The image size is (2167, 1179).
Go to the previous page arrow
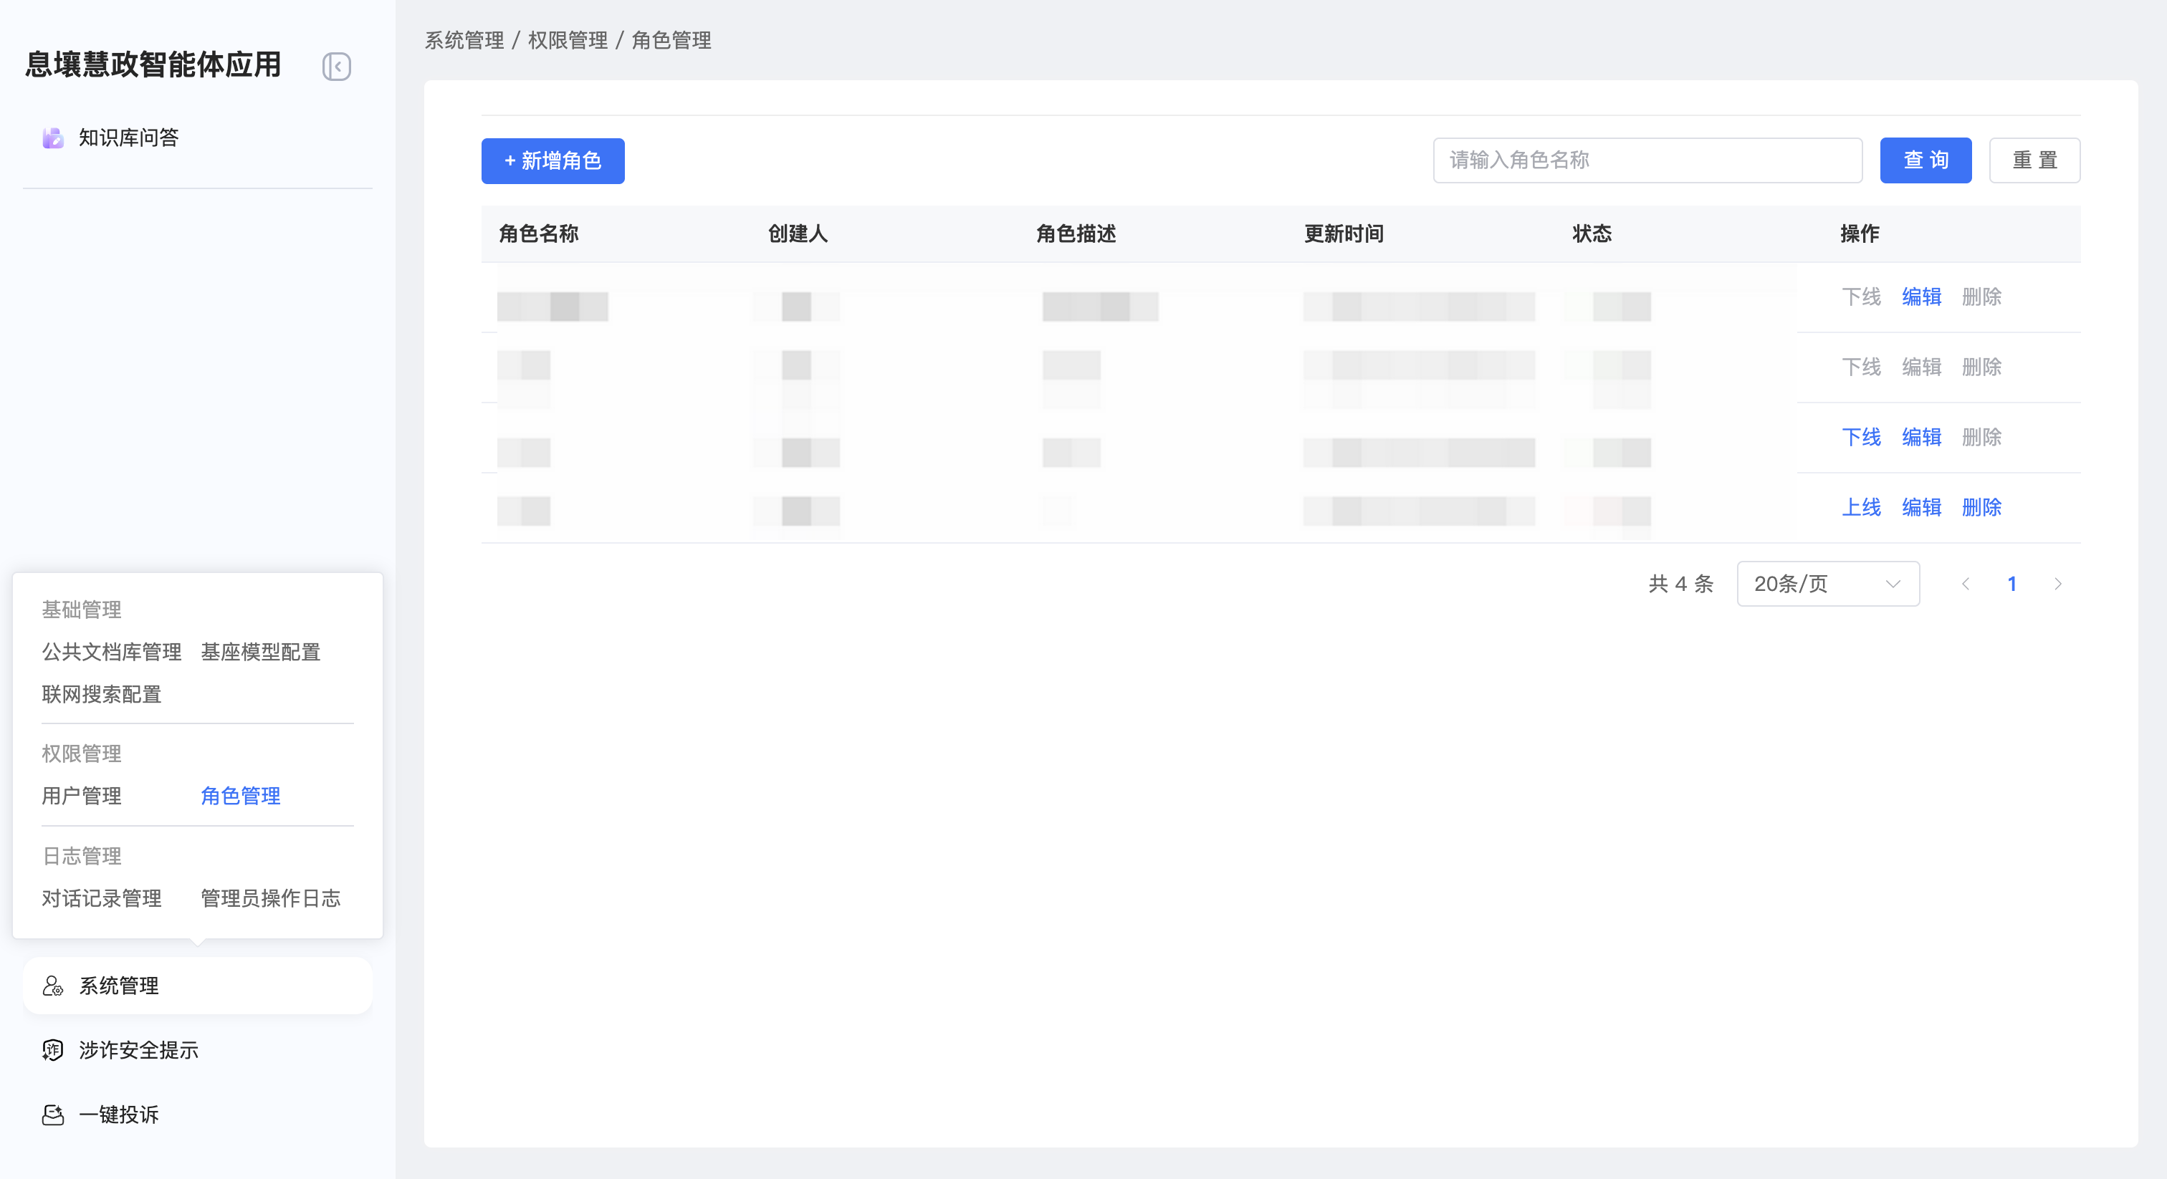coord(1965,584)
